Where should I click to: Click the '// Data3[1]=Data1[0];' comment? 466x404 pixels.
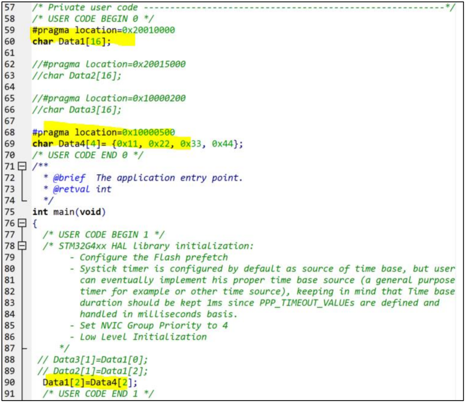(x=92, y=359)
